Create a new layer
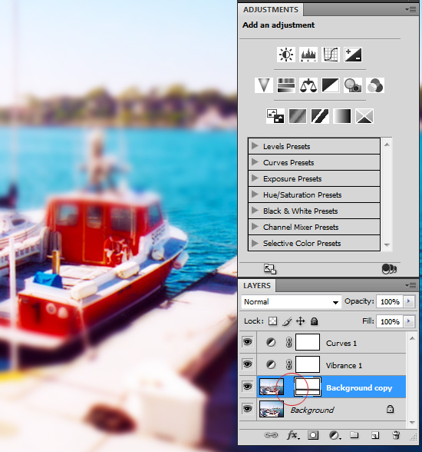The image size is (422, 452). pos(375,435)
